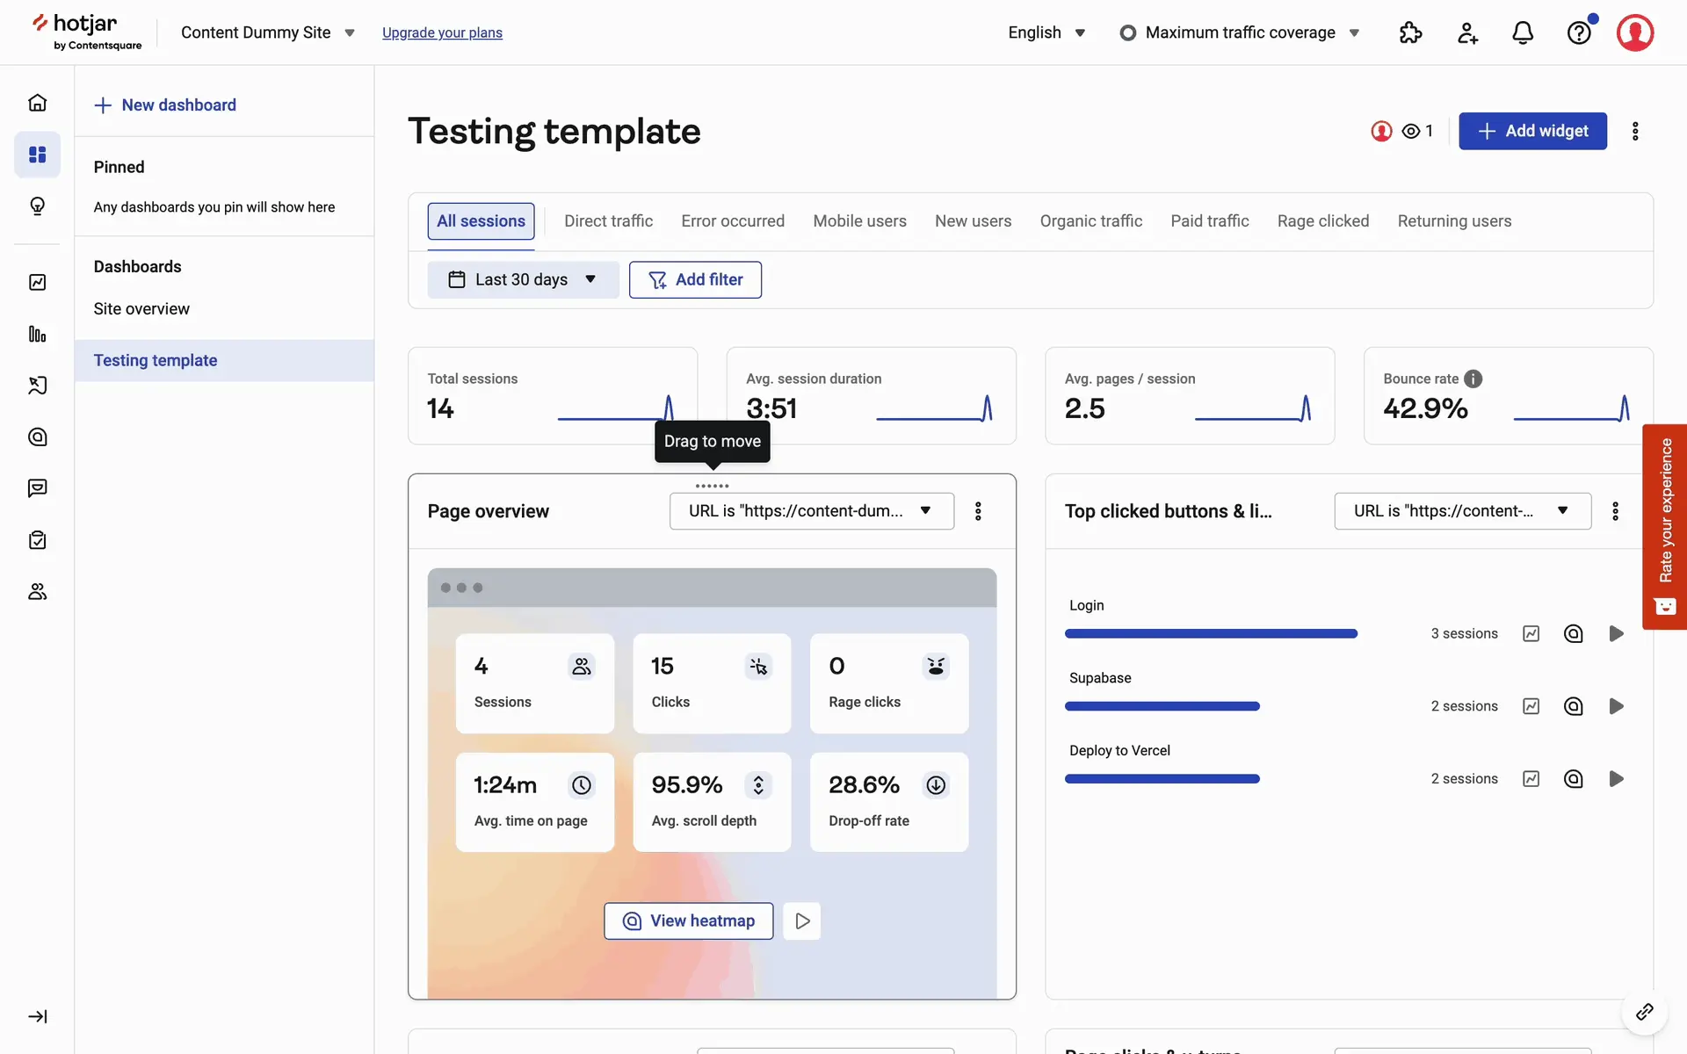Open the puzzle-piece integrations icon
This screenshot has height=1054, width=1687.
click(1410, 32)
